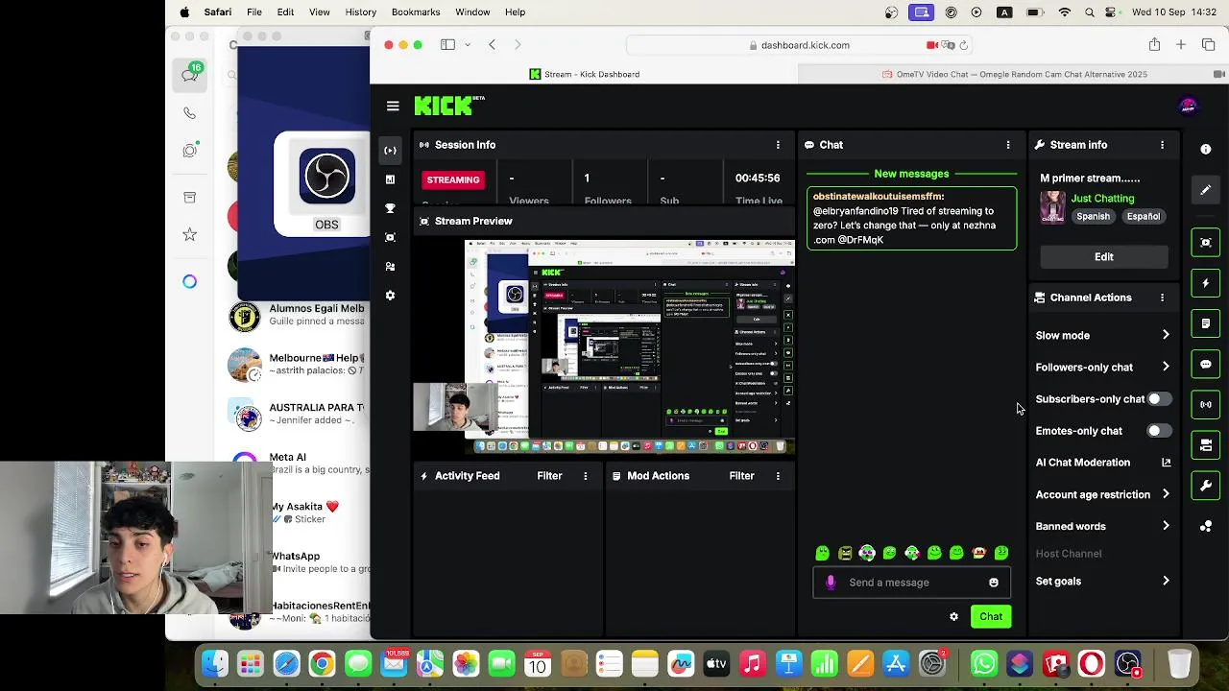This screenshot has height=691, width=1229.
Task: Click the Spanish tag in Stream info
Action: 1093,217
